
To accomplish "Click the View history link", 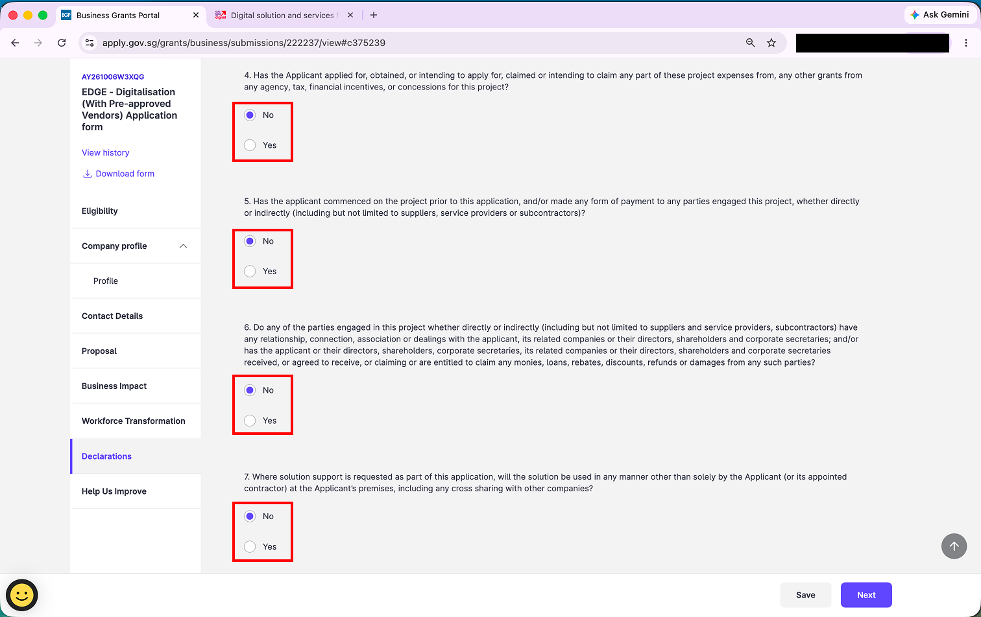I will (105, 153).
